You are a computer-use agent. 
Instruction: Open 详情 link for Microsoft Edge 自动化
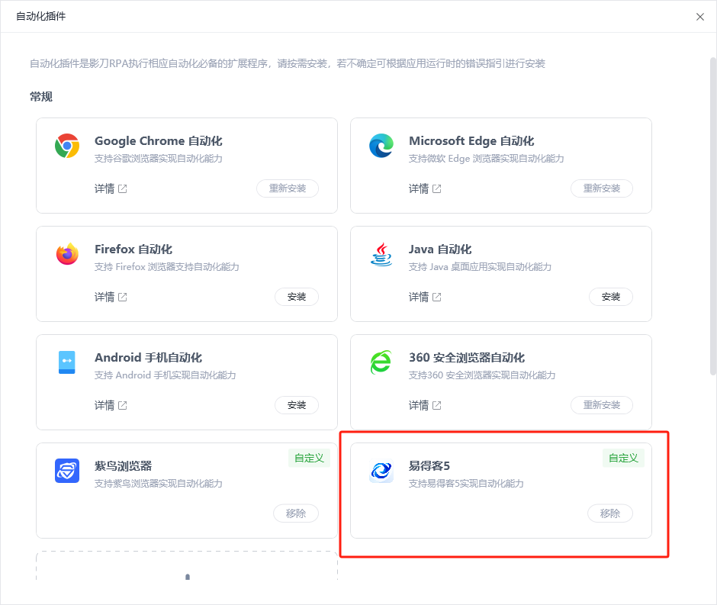tap(419, 189)
